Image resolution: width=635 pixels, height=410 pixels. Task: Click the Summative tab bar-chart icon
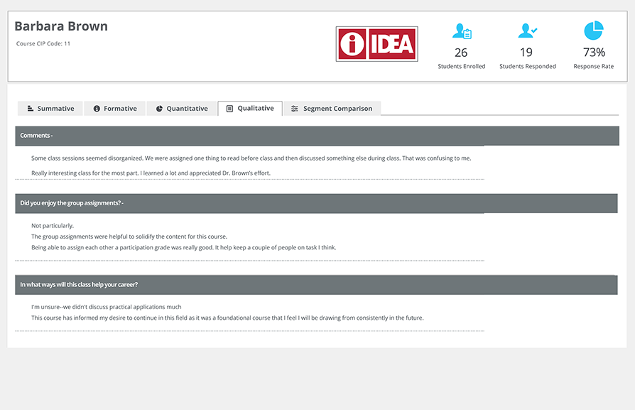(x=31, y=109)
